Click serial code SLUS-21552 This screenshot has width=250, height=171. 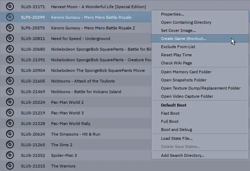pos(33,155)
